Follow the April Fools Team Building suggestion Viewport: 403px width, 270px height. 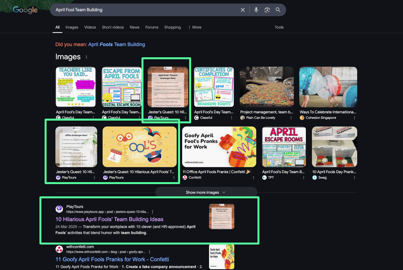pyautogui.click(x=116, y=44)
